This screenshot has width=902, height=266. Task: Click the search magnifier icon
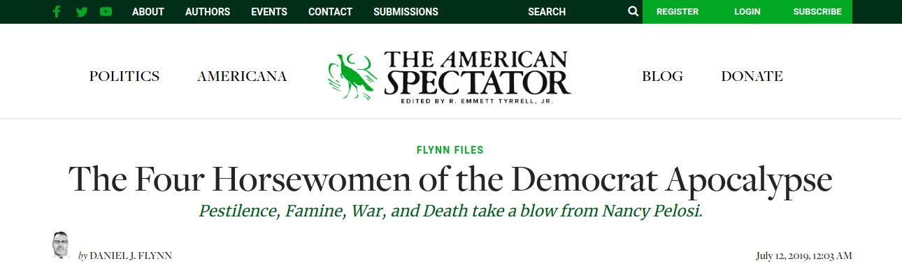pos(633,12)
